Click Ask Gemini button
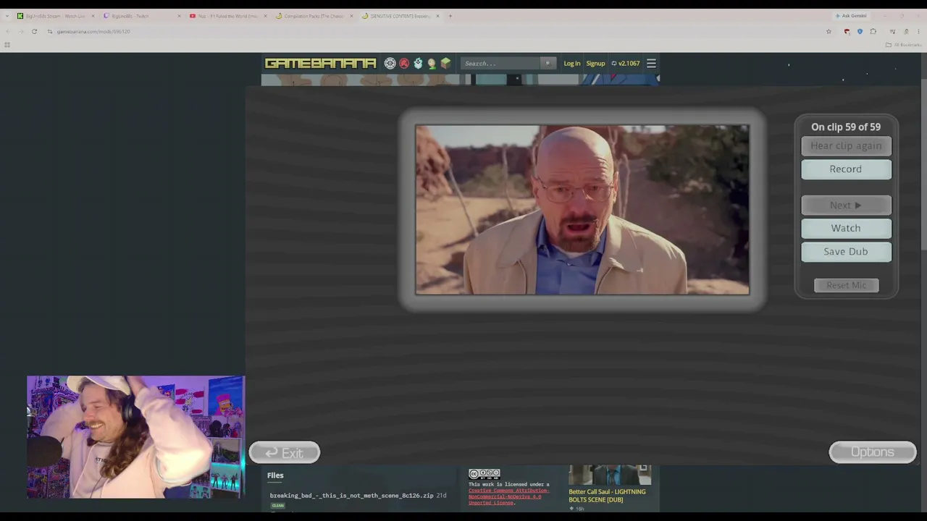This screenshot has height=521, width=927. point(851,16)
